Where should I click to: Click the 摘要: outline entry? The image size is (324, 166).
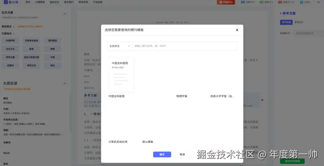[x=6, y=130]
